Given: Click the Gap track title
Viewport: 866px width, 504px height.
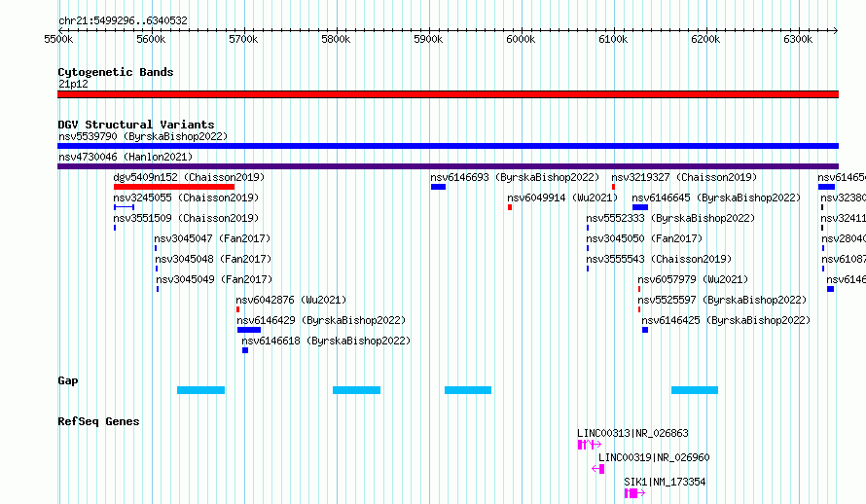Looking at the screenshot, I should point(68,380).
